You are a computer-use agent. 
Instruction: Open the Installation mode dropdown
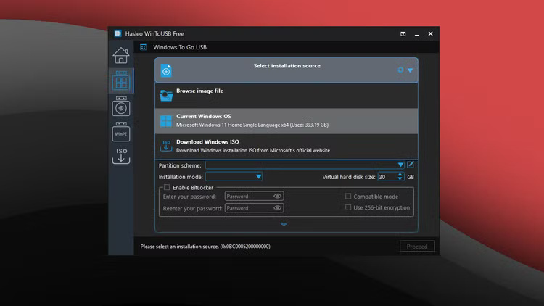point(258,176)
